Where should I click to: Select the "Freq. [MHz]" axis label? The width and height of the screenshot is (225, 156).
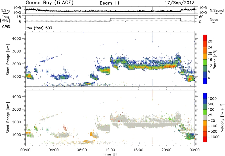coord(5,19)
